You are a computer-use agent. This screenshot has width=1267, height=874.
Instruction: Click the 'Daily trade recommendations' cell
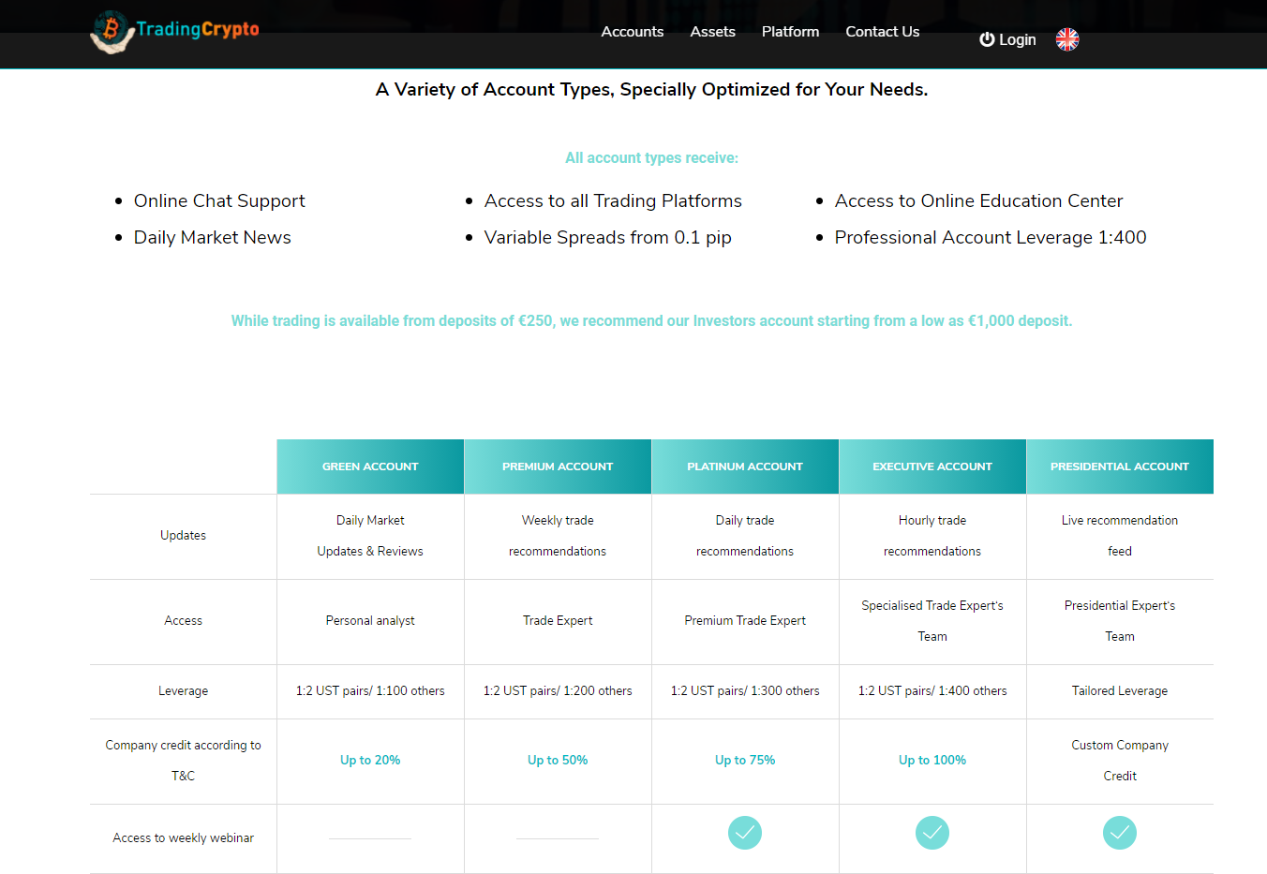click(x=745, y=536)
